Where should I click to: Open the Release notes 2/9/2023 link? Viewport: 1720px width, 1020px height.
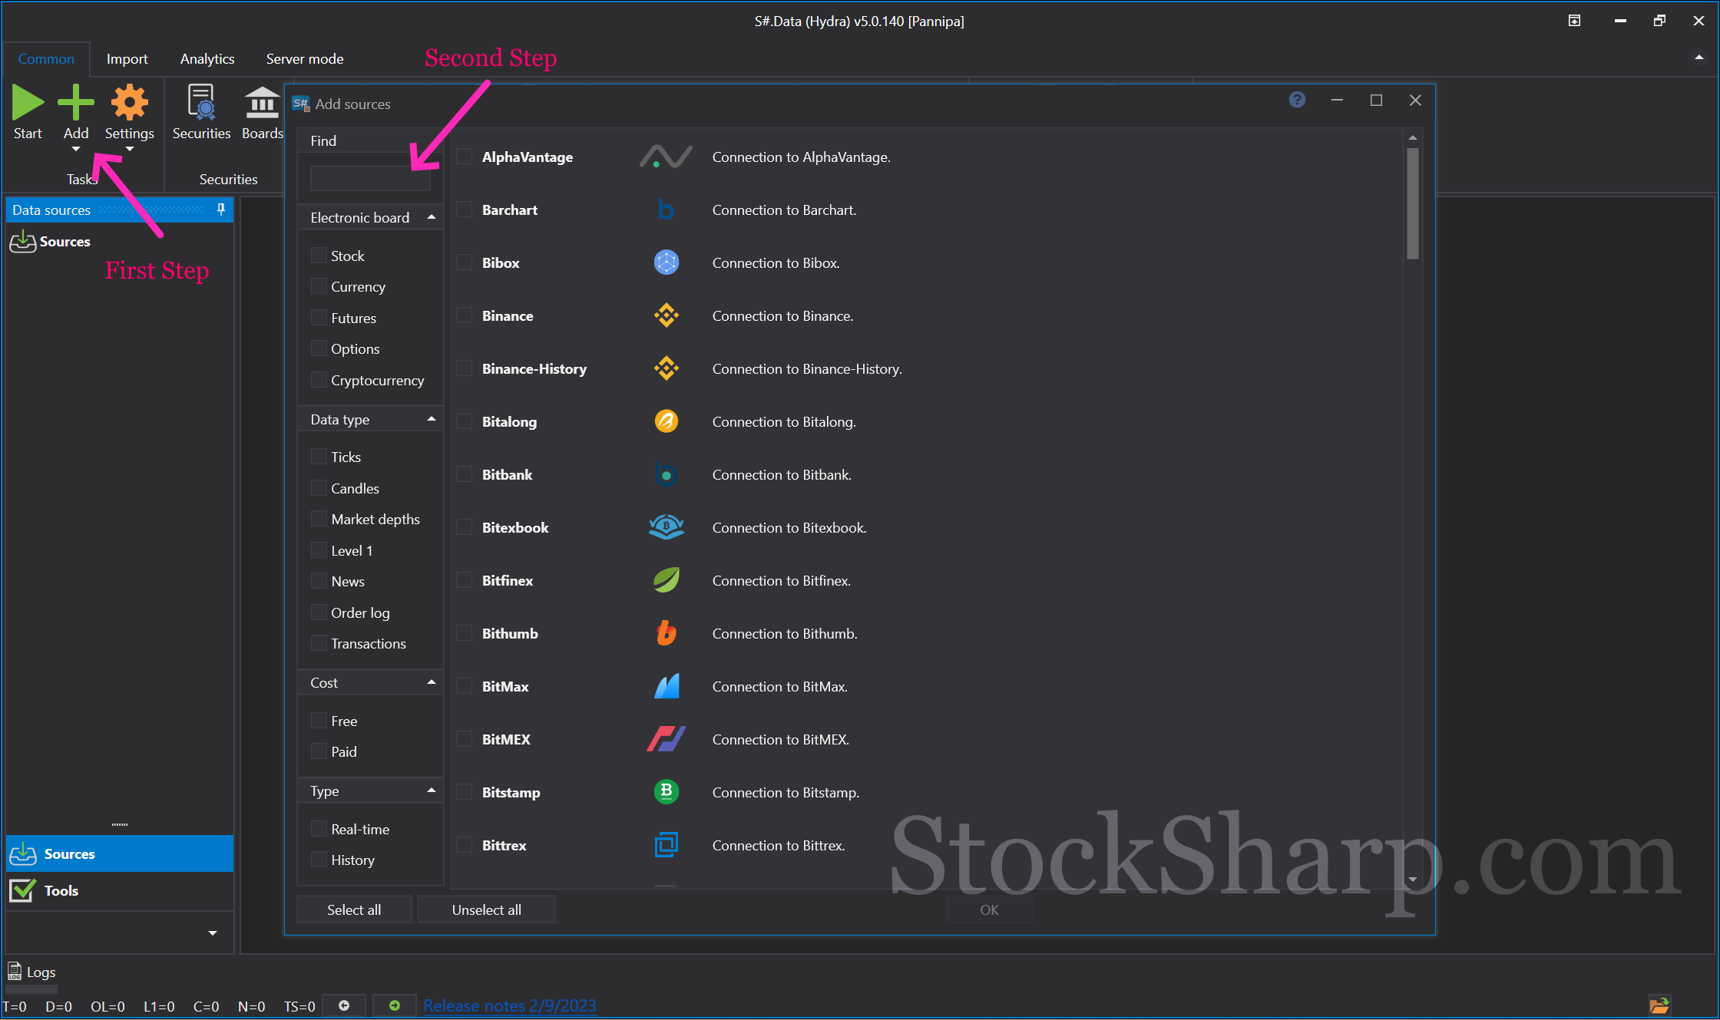tap(510, 1005)
